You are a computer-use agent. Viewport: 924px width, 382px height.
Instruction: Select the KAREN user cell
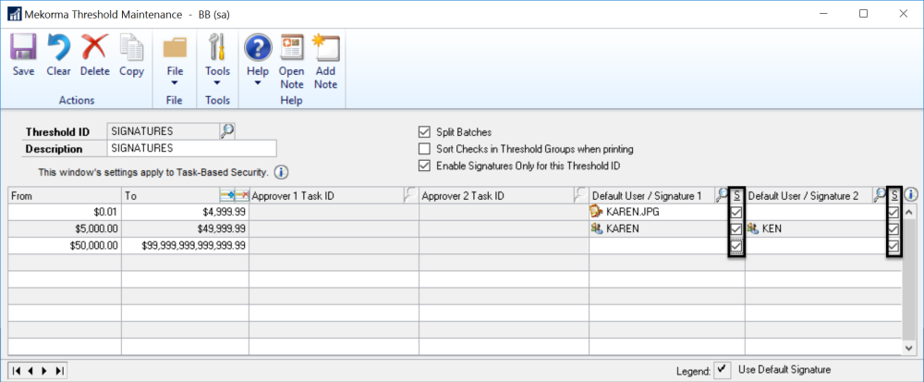pyautogui.click(x=659, y=228)
